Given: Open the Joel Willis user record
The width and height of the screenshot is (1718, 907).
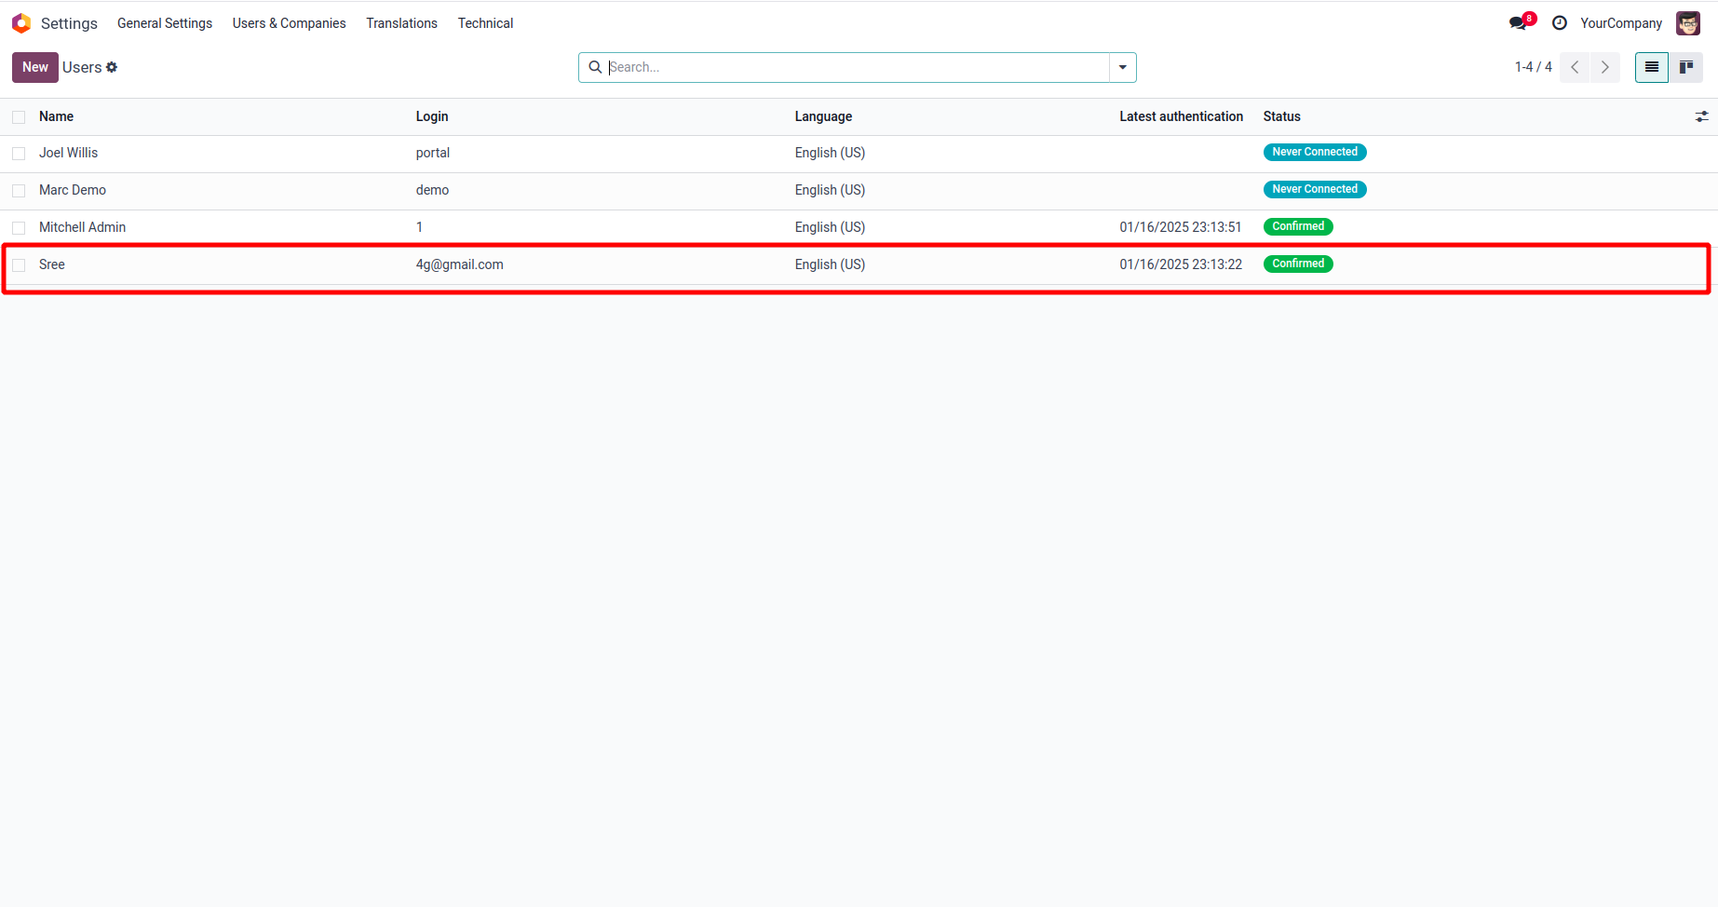Looking at the screenshot, I should (68, 153).
